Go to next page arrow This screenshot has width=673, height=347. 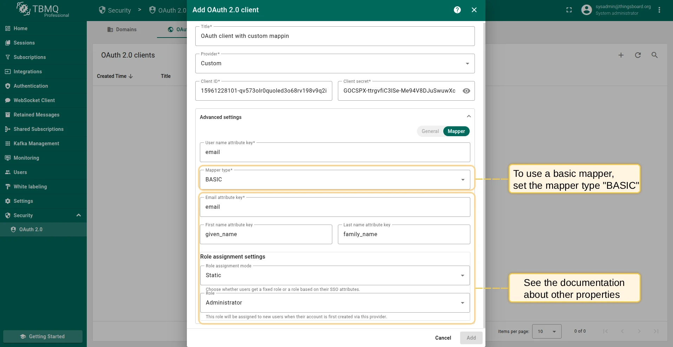(x=639, y=331)
